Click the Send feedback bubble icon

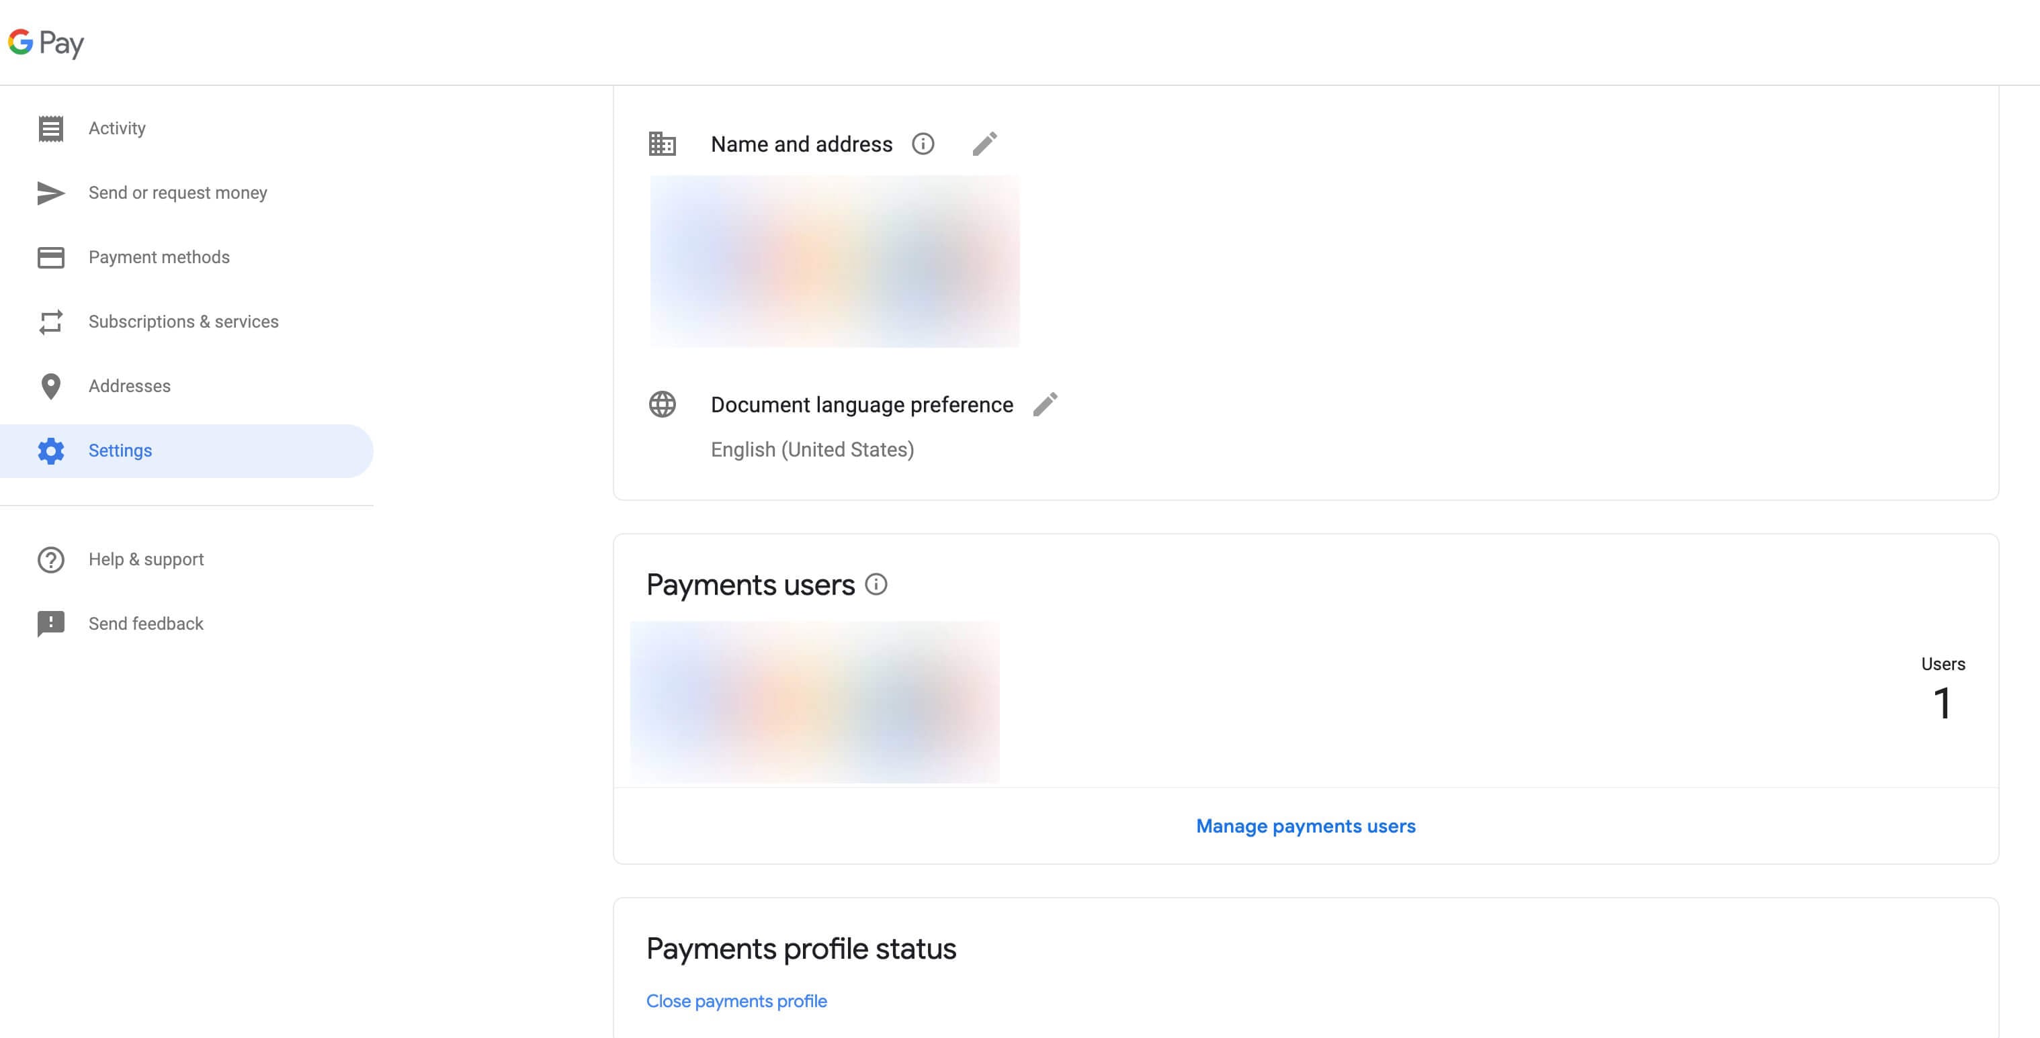50,624
